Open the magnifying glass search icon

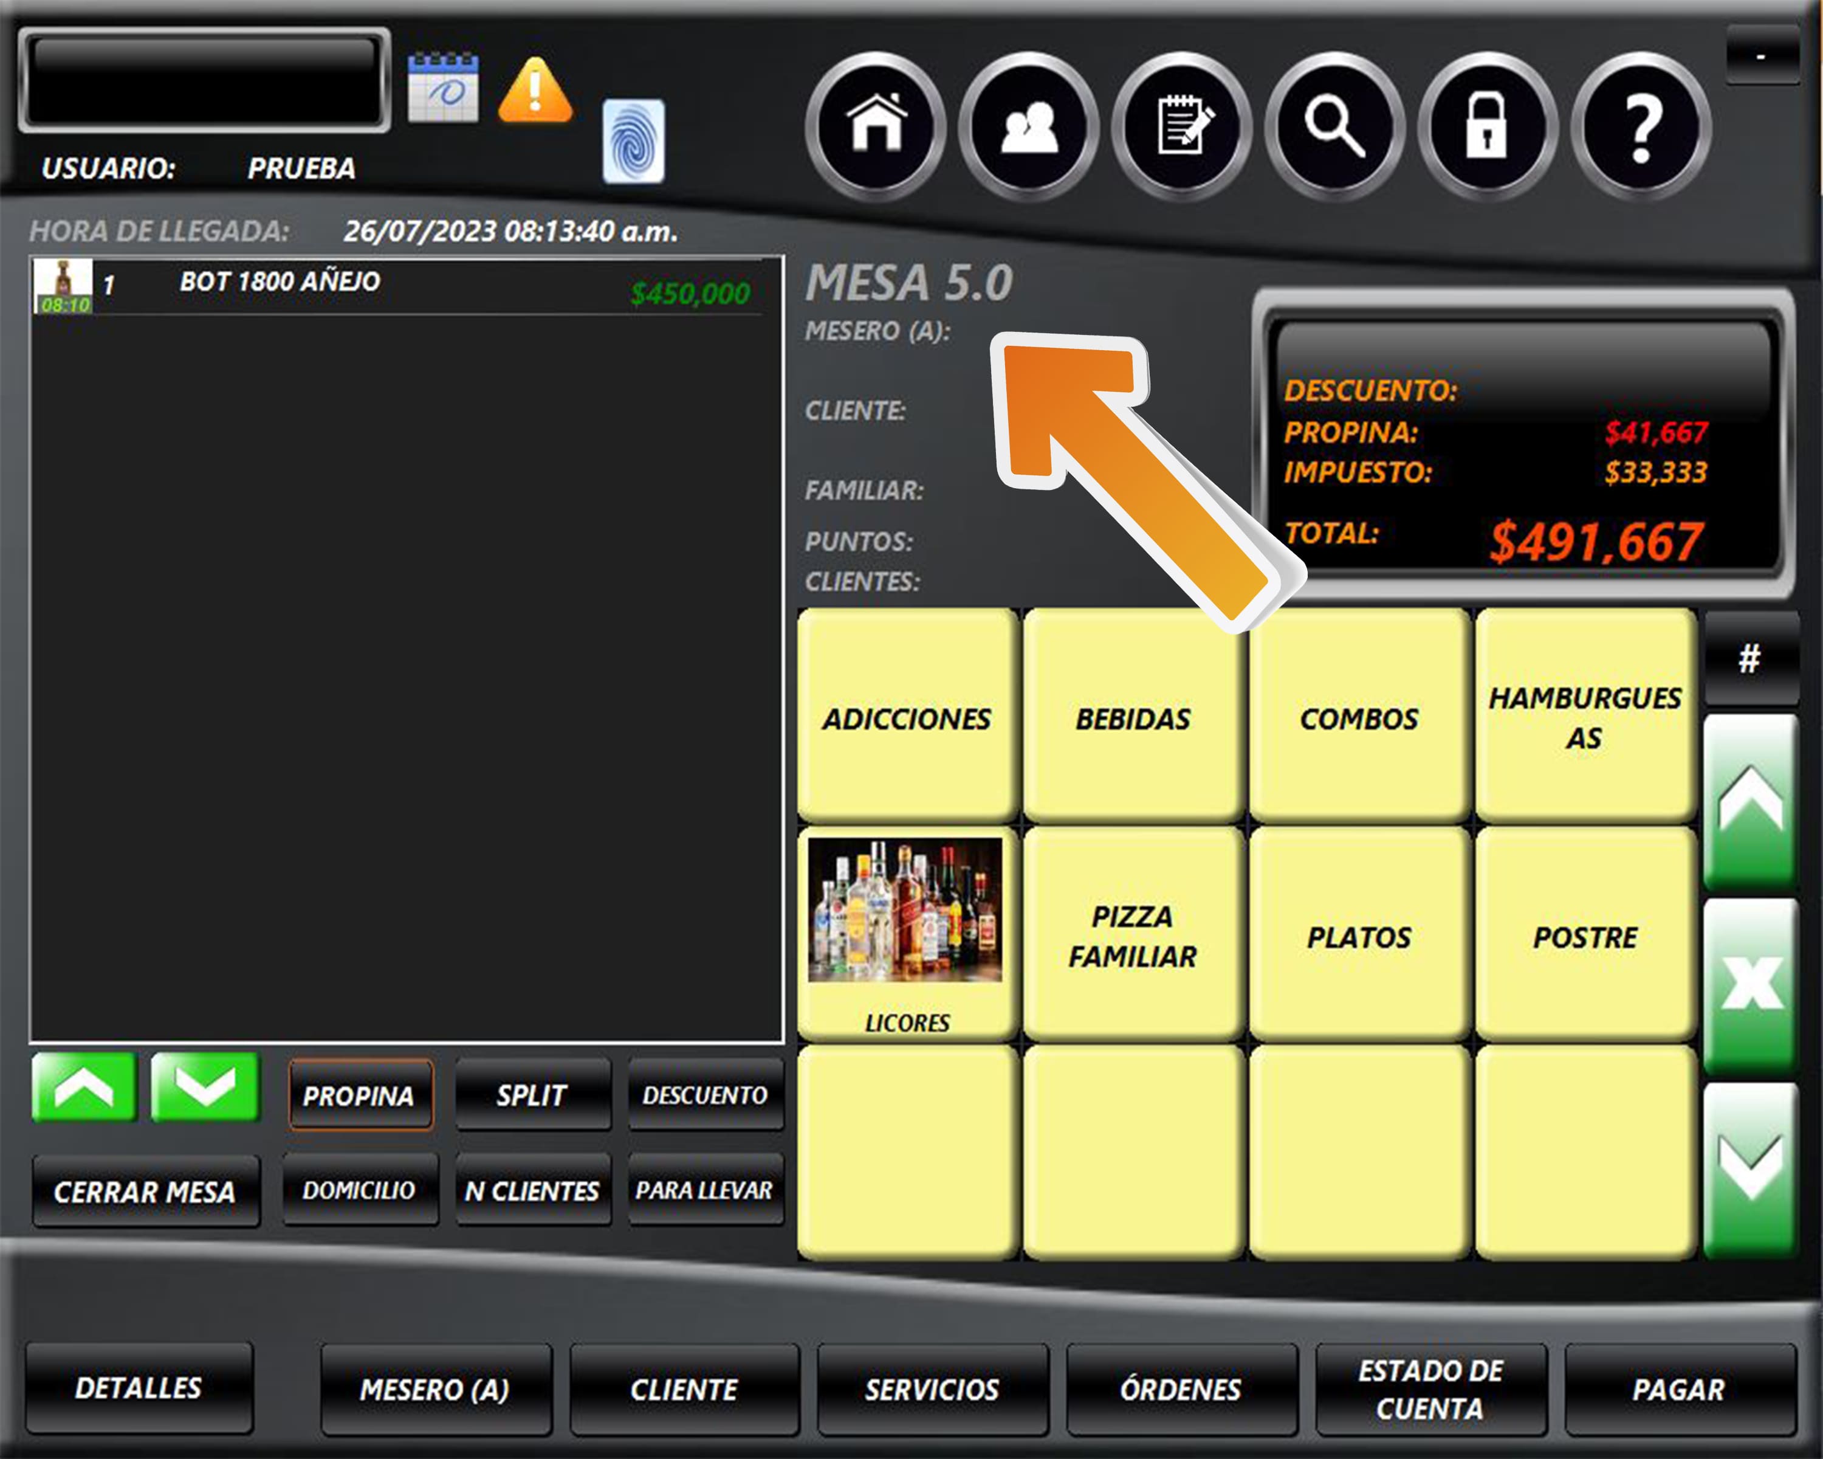coord(1335,126)
